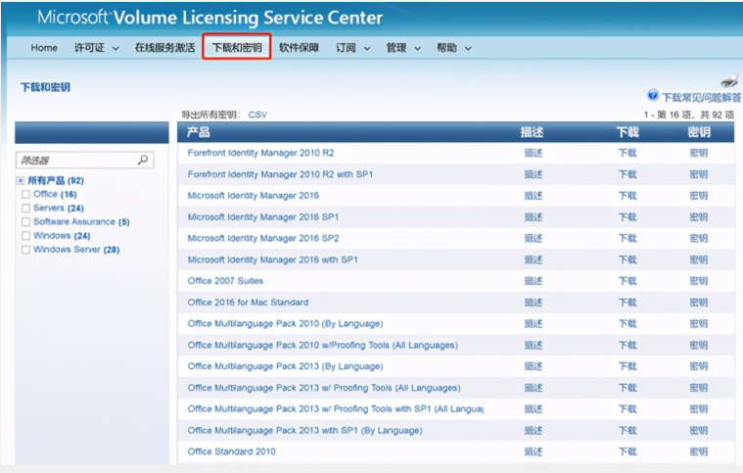Toggle the Office (16) checkbox
743x473 pixels.
25,195
